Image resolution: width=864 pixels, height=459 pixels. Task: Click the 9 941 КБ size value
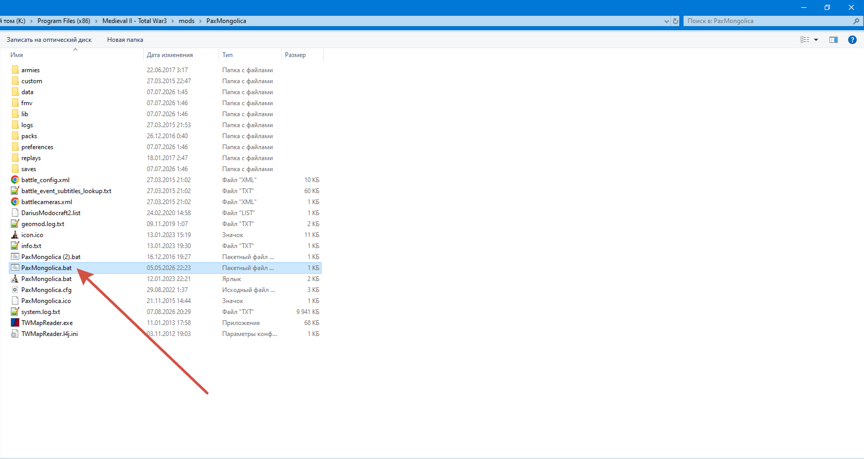[x=308, y=312]
